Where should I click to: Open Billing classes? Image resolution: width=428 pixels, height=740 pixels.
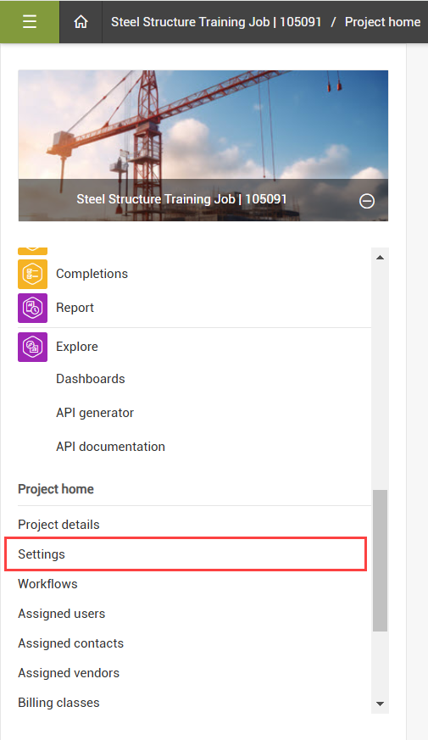[58, 703]
